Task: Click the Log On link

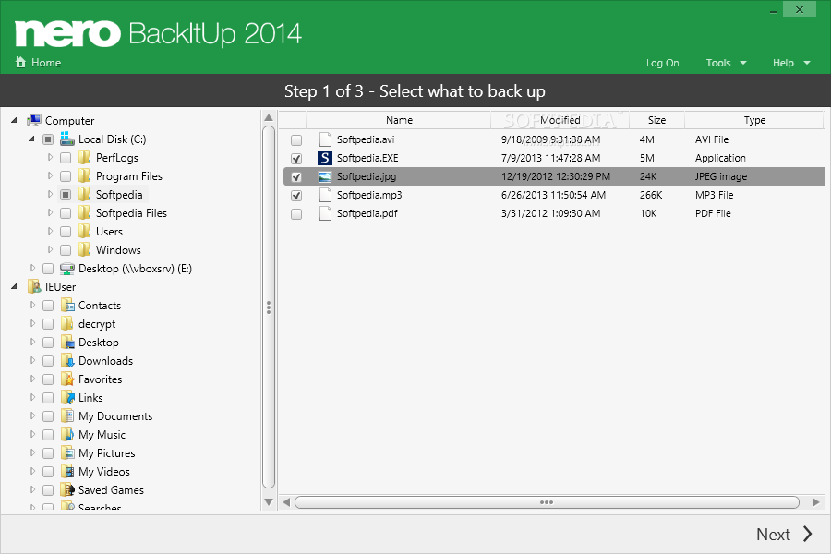Action: point(662,63)
